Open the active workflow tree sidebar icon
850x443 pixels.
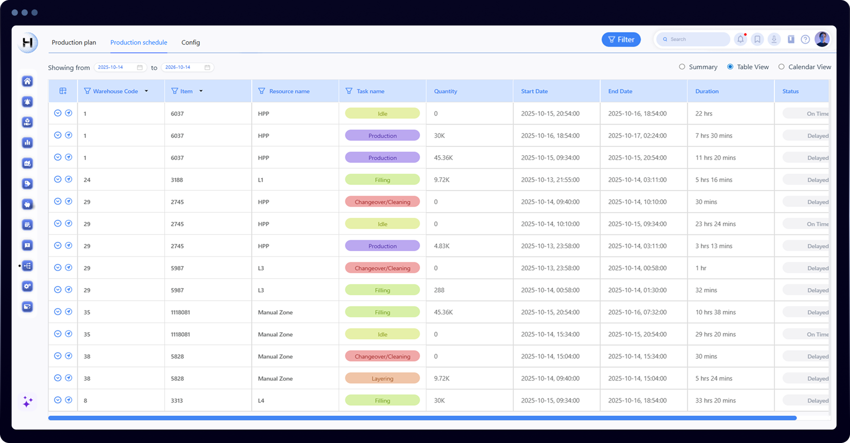[x=27, y=266]
